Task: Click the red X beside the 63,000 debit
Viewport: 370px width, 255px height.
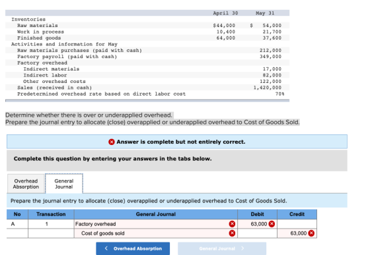Action: pyautogui.click(x=272, y=224)
